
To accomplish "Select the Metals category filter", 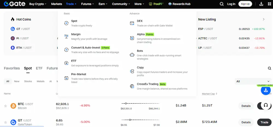I will [41, 81].
